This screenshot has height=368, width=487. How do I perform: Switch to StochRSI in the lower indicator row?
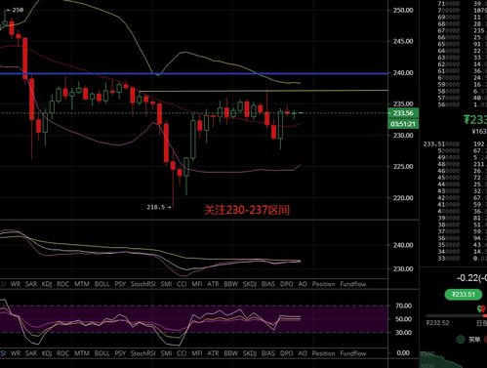pos(142,353)
